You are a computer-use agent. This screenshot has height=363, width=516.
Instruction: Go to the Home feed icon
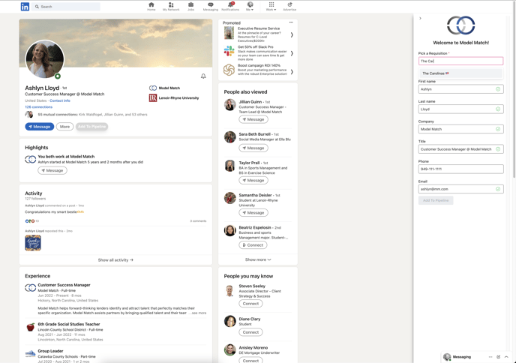point(151,6)
